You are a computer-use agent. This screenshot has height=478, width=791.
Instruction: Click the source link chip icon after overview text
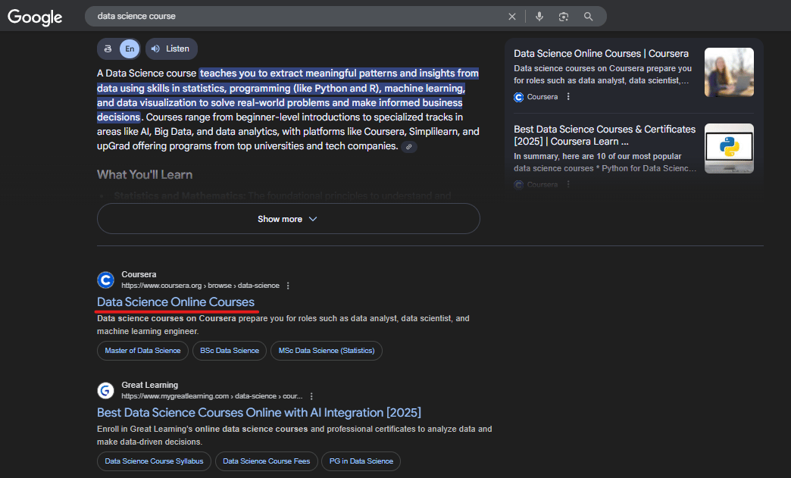click(x=409, y=147)
